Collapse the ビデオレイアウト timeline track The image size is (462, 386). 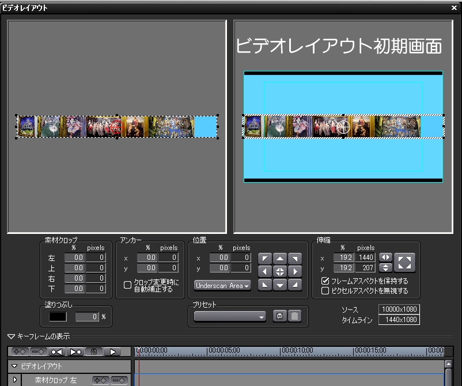point(14,366)
